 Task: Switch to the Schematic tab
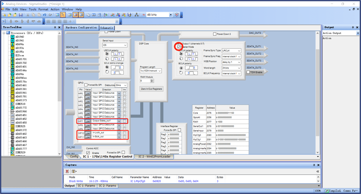tap(107, 27)
